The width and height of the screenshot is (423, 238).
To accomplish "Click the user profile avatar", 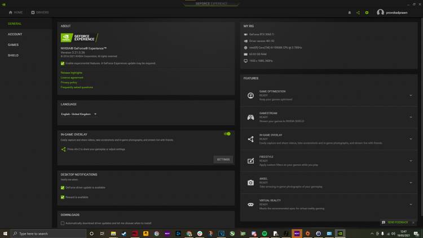I will pyautogui.click(x=380, y=12).
